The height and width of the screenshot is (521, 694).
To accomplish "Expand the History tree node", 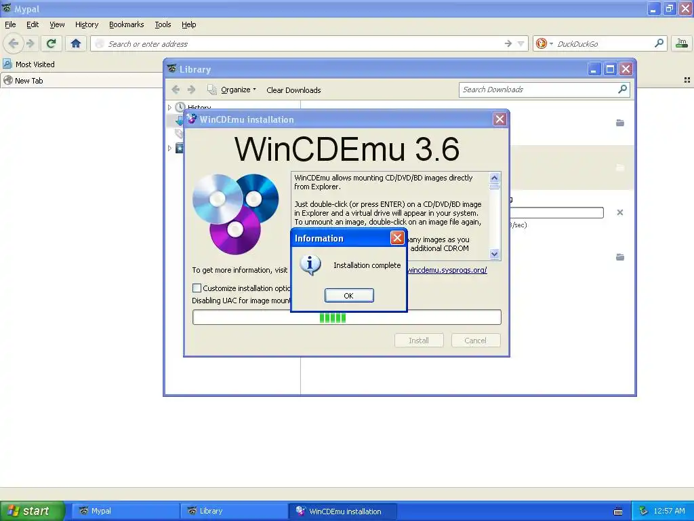I will (169, 107).
